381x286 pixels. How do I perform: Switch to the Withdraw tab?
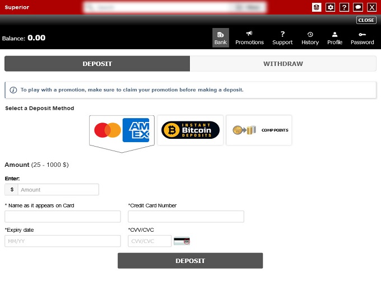(x=283, y=64)
